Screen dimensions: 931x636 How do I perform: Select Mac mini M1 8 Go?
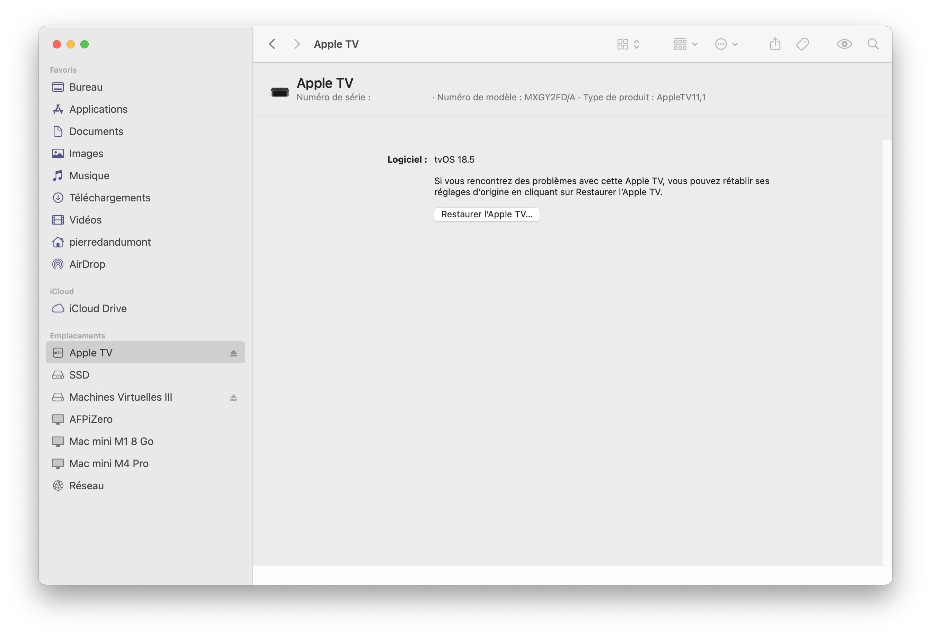(x=145, y=441)
